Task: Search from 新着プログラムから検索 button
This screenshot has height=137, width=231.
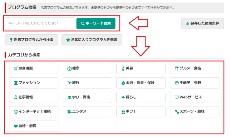Action: (31, 40)
